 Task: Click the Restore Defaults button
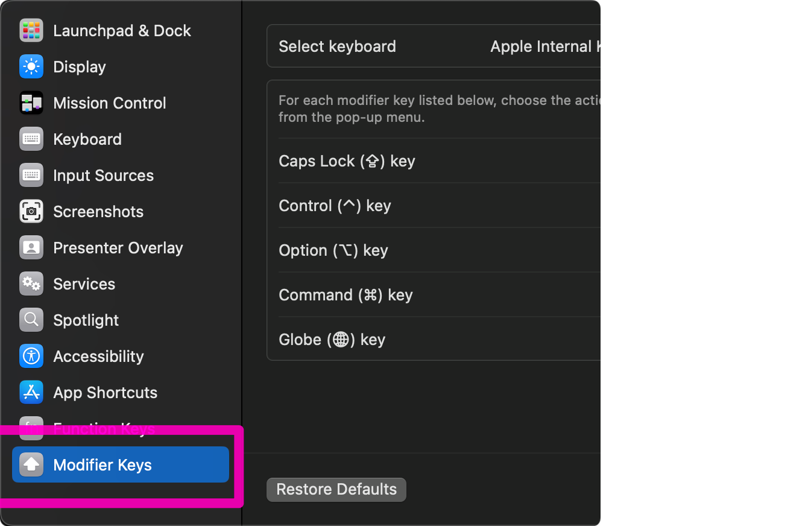(336, 489)
